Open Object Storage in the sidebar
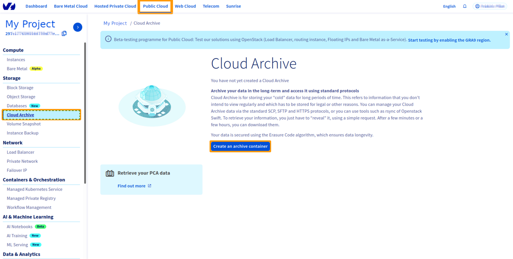The height and width of the screenshot is (259, 513). pyautogui.click(x=21, y=97)
